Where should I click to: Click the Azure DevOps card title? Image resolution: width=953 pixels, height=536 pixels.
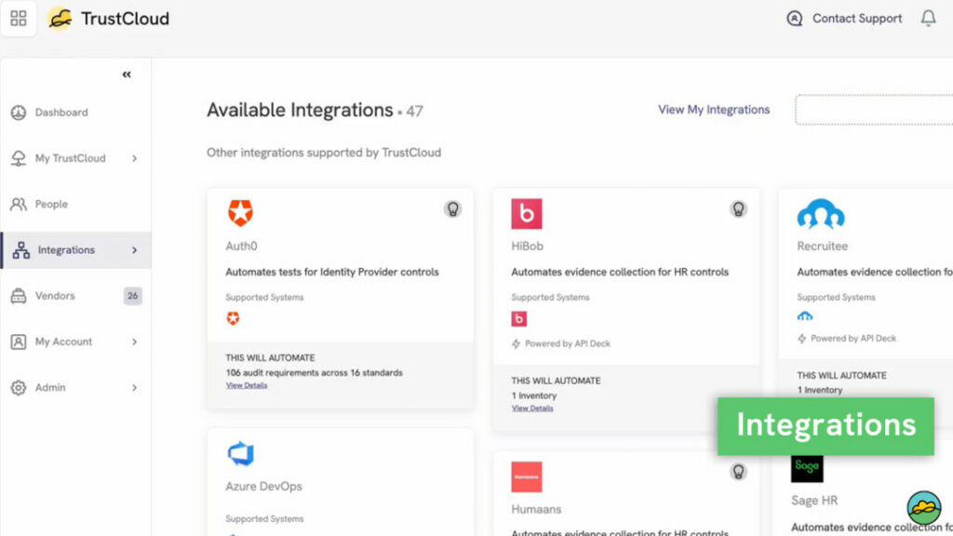[x=263, y=486]
